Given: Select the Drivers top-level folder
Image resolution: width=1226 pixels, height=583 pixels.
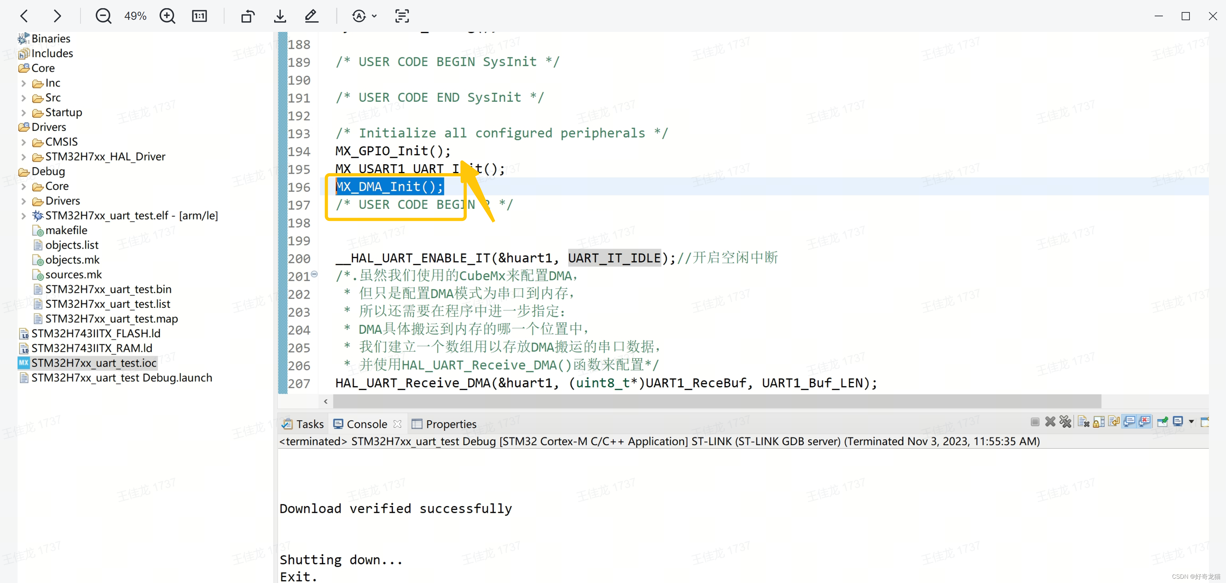Looking at the screenshot, I should (x=42, y=127).
